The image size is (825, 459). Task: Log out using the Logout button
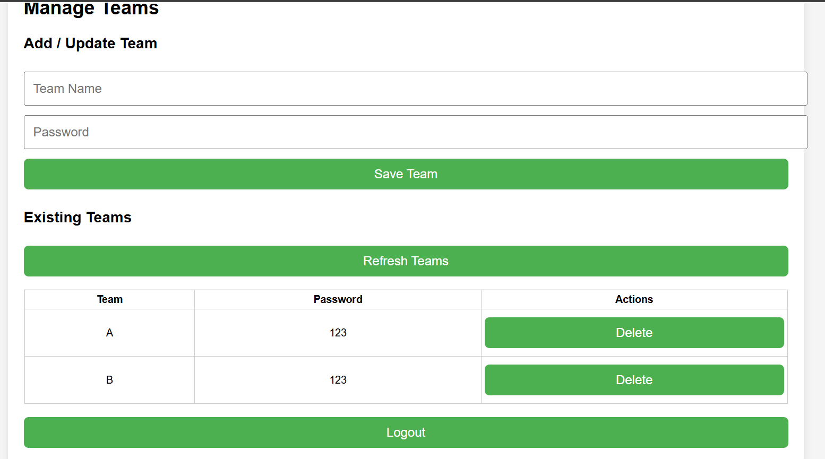pos(406,432)
